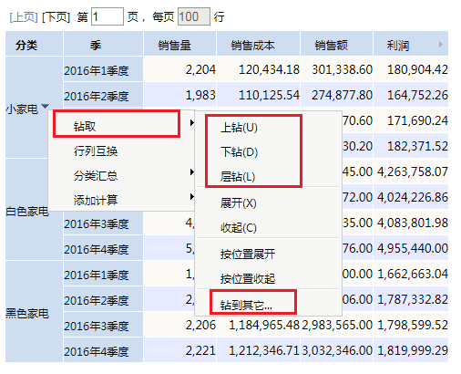Click the 分类 column header

coord(34,44)
